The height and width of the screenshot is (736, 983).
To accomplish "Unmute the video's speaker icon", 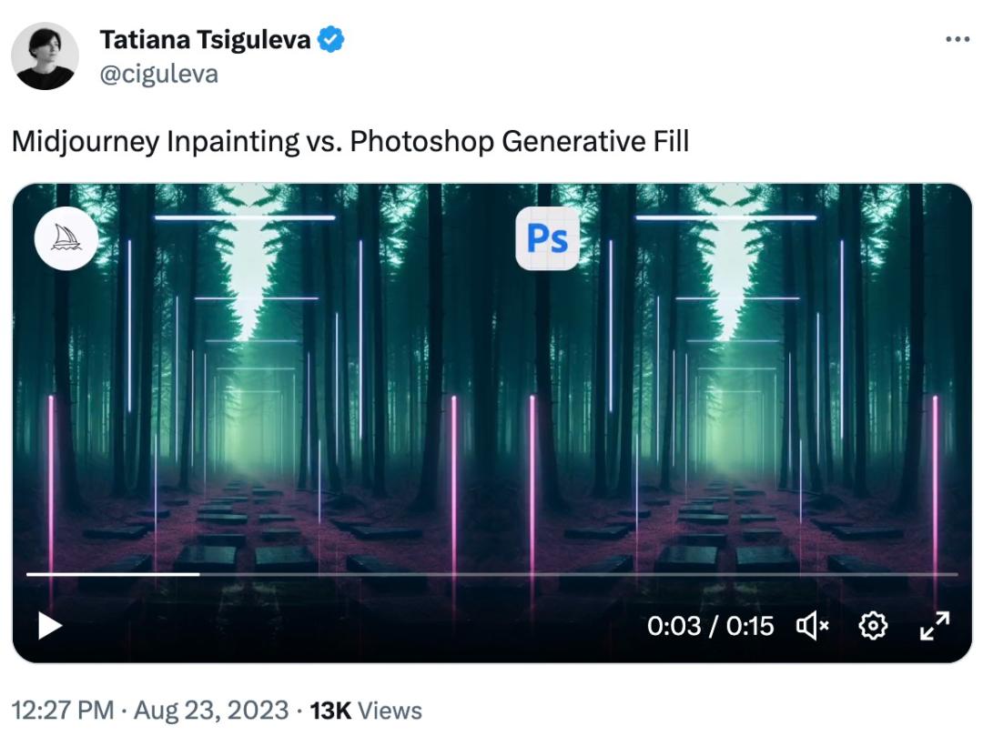I will [x=813, y=626].
